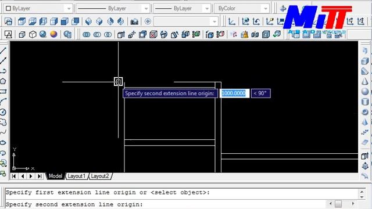Choose Extrude Faces tool
The height and width of the screenshot is (209, 372).
[121, 35]
